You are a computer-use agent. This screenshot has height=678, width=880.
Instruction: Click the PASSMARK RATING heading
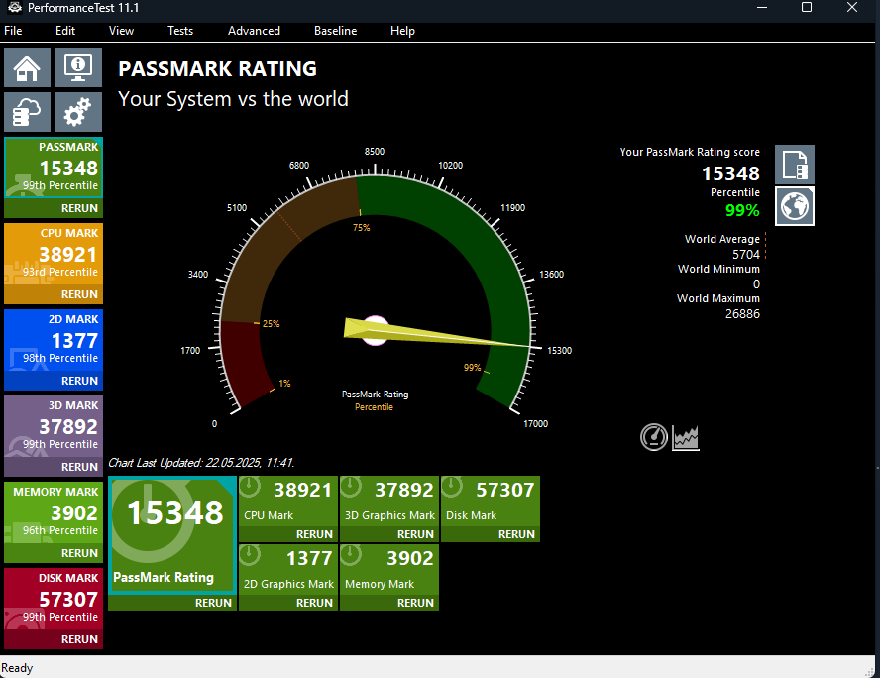click(217, 69)
